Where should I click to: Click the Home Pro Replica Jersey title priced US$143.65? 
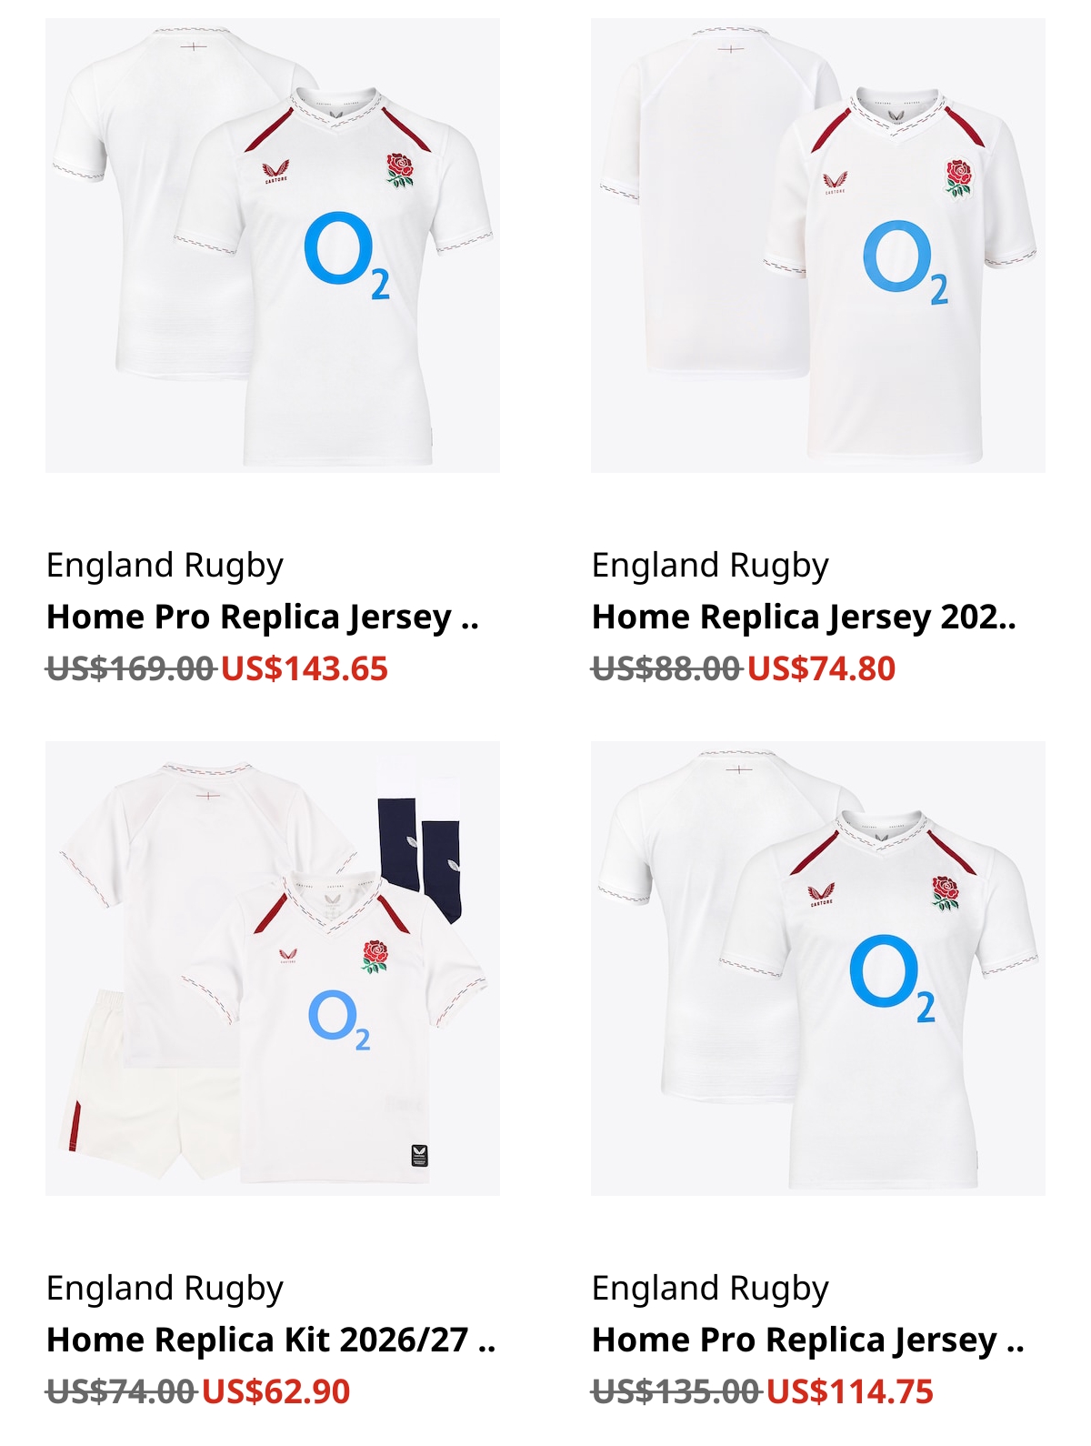(263, 617)
